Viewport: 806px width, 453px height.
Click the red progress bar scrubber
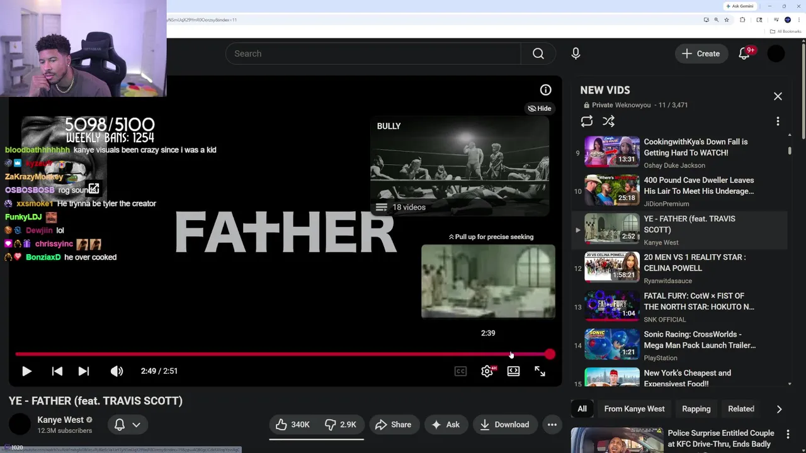point(550,354)
